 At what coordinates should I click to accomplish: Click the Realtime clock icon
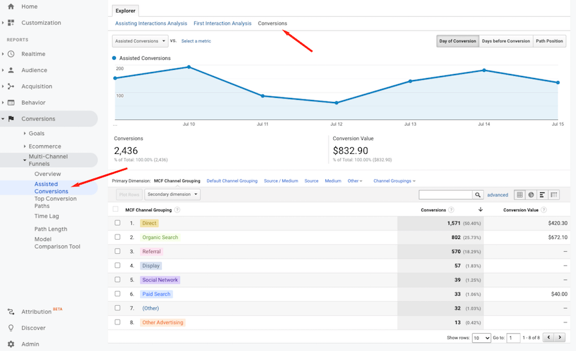[11, 54]
